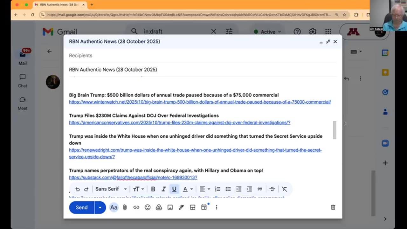
Task: Choose a layout for the email
Action: [x=192, y=207]
